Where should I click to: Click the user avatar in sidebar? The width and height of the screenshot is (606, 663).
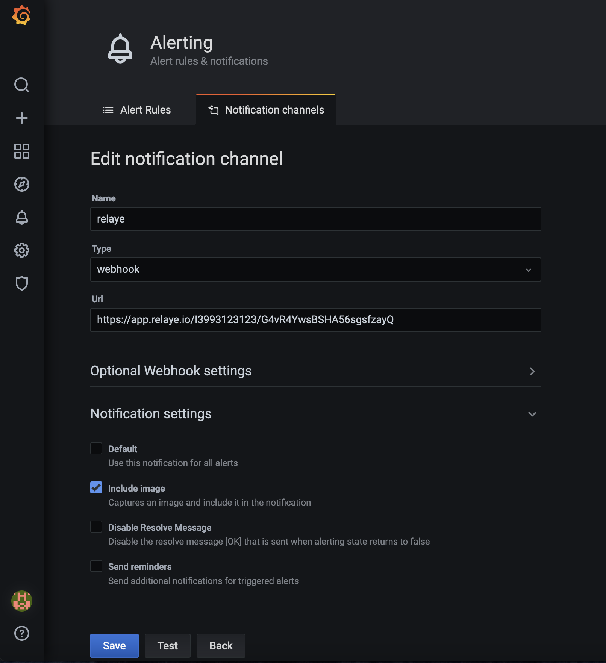(x=21, y=601)
